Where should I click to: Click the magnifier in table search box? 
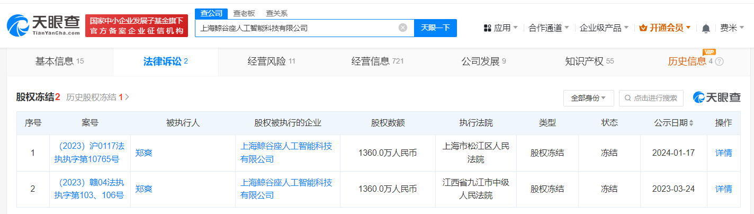coord(628,98)
